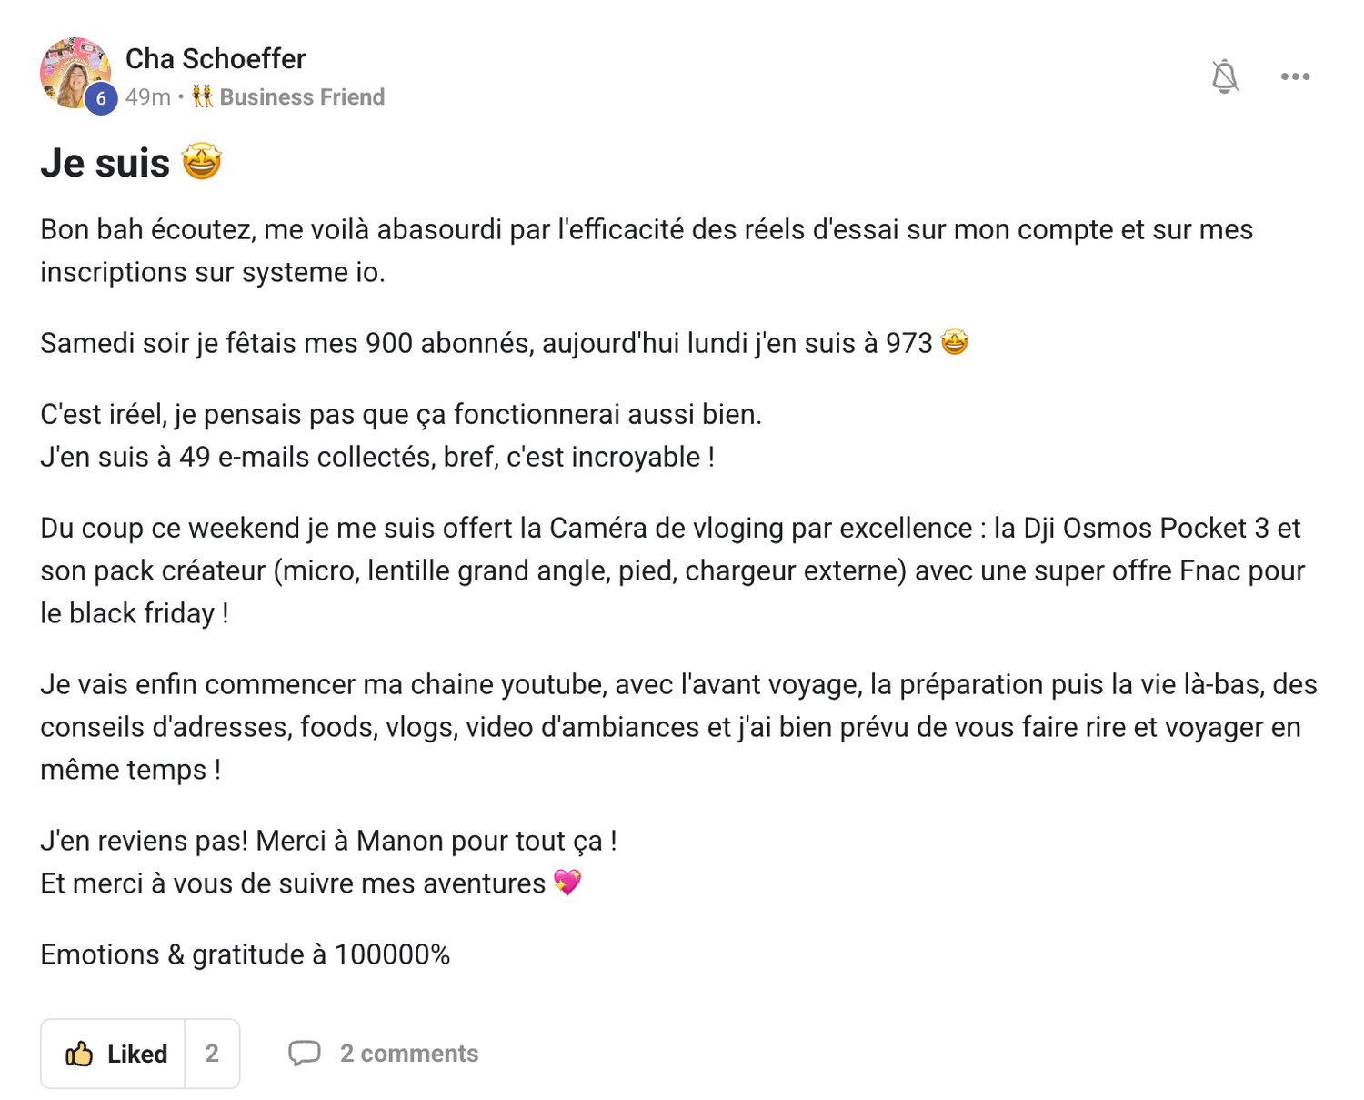Click the sentence thanking Manon
This screenshot has width=1364, height=1100.
pos(328,841)
